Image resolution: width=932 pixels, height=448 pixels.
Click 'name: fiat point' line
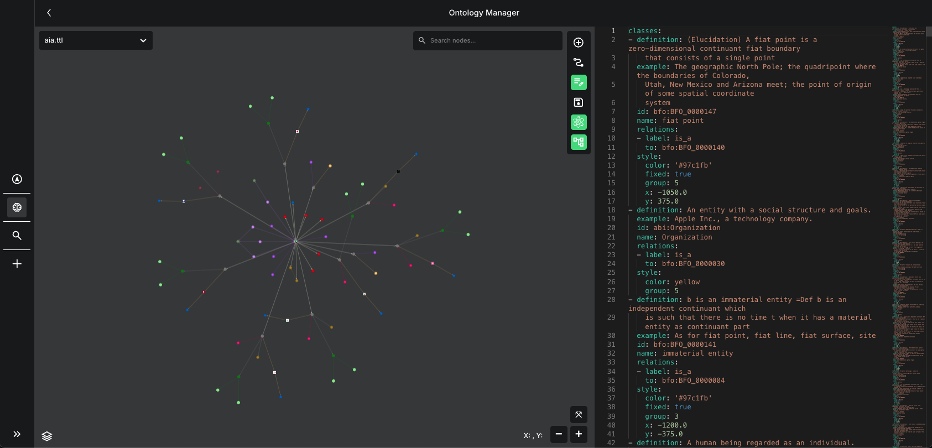pyautogui.click(x=670, y=121)
